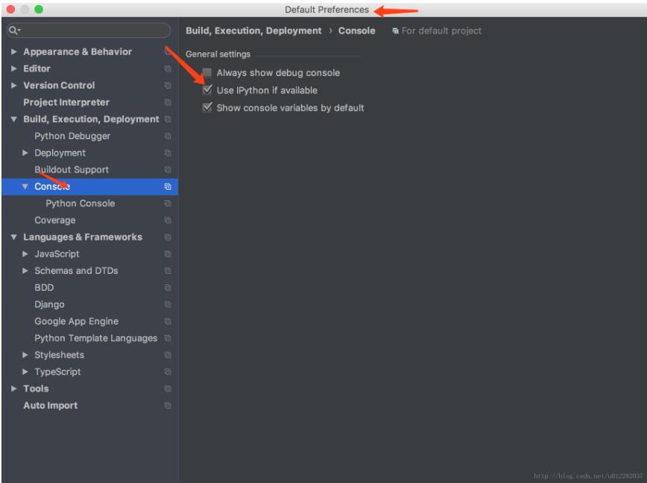
Task: Click the project-level icon beside Editor
Action: coord(168,68)
